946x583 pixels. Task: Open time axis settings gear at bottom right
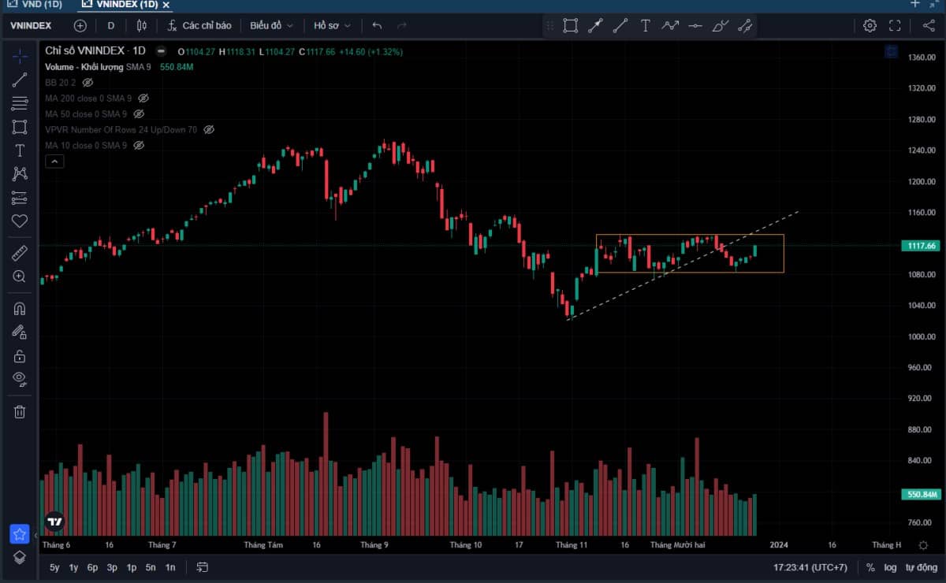(923, 545)
